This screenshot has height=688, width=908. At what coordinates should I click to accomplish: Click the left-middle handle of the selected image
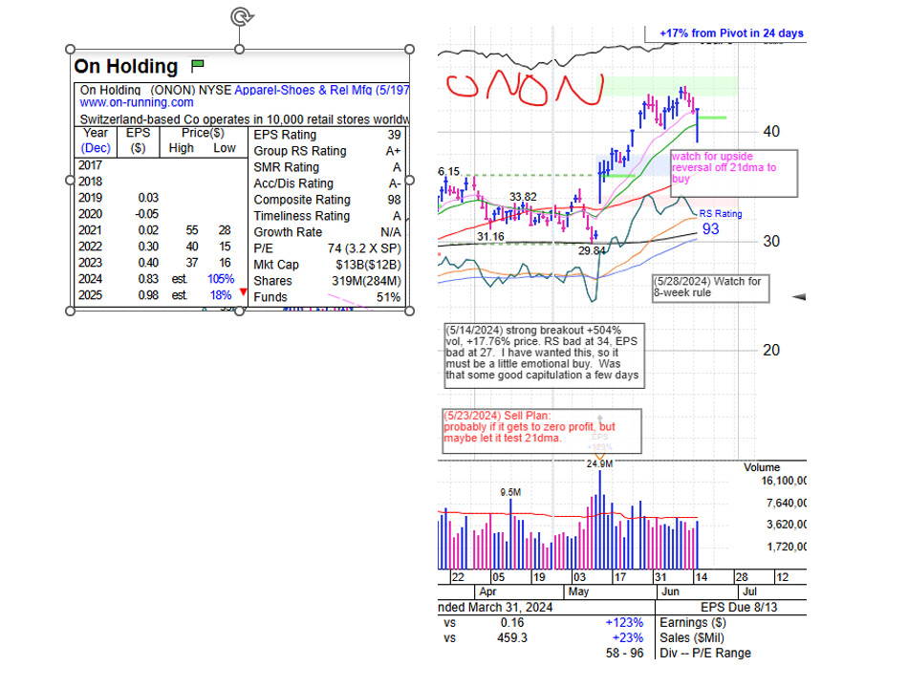pos(71,180)
